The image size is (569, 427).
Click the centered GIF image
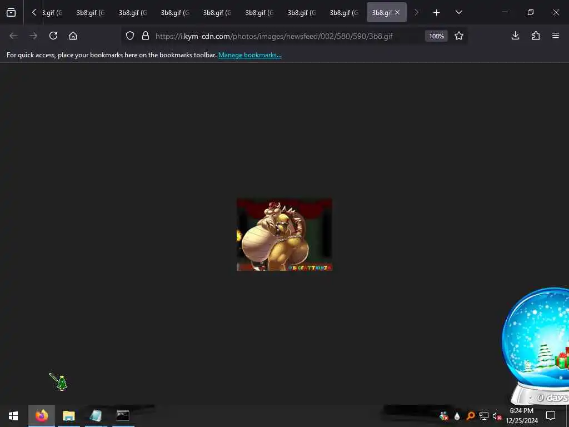pos(284,234)
